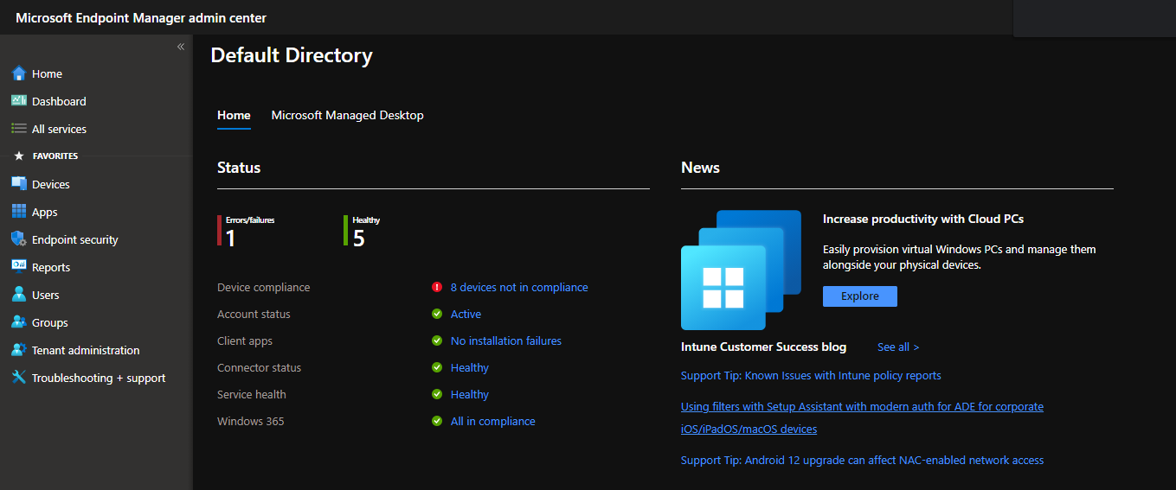Open Service health Healthy link
Viewport: 1176px width, 490px height.
pos(470,394)
